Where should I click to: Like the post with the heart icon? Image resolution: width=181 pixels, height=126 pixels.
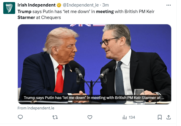90,117
